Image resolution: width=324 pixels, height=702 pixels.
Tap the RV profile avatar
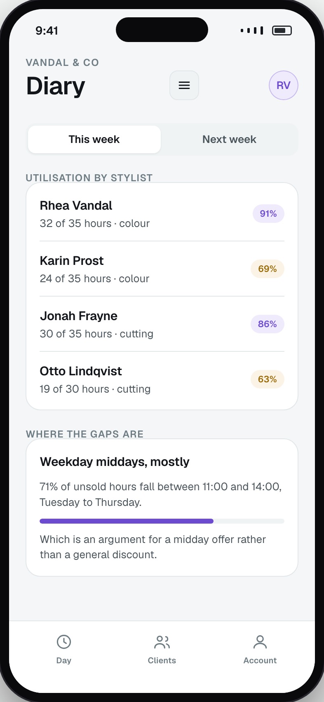284,85
